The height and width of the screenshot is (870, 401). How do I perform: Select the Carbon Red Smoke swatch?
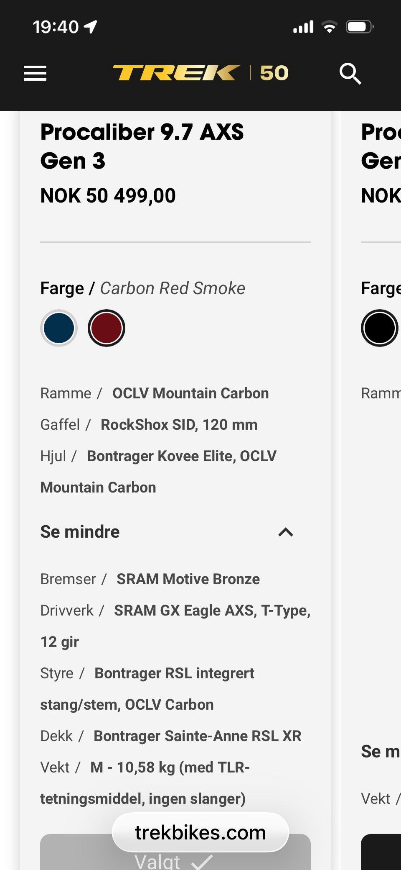[107, 328]
